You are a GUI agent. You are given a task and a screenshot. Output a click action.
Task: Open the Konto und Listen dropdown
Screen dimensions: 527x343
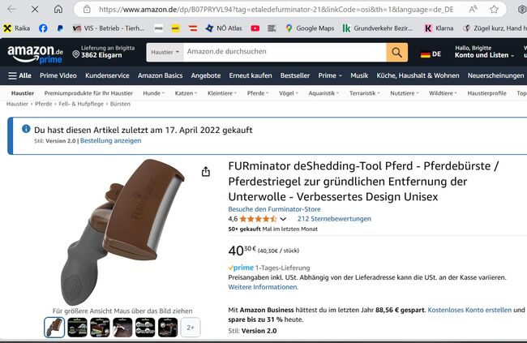tap(484, 55)
